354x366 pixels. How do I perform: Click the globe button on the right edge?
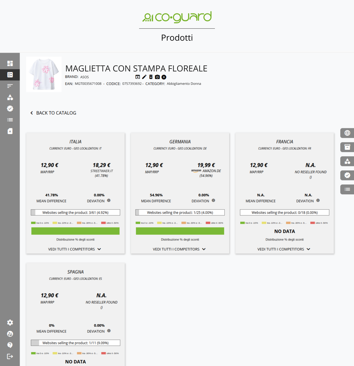(x=347, y=133)
